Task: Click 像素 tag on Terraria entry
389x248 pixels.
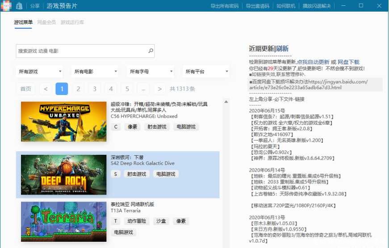Action: [x=181, y=221]
